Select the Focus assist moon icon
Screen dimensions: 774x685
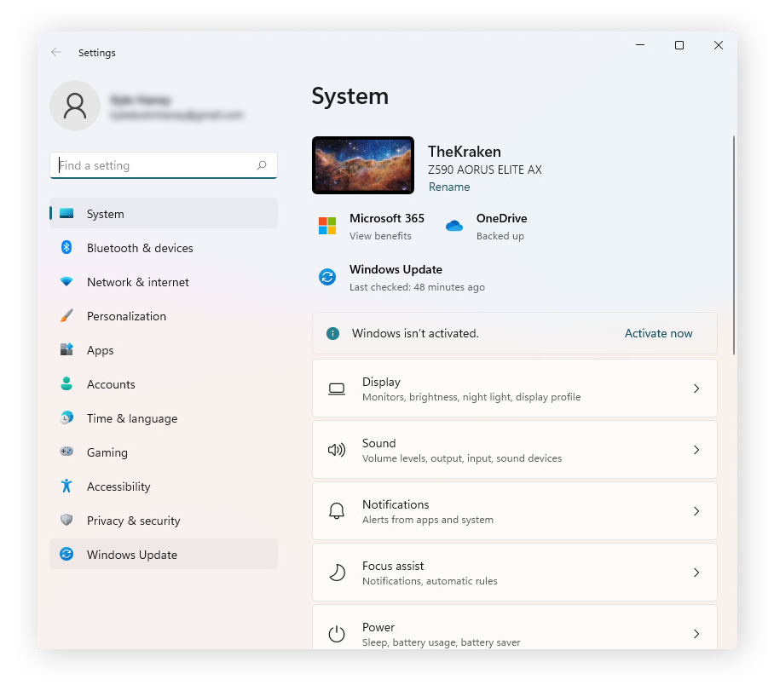[x=337, y=573]
